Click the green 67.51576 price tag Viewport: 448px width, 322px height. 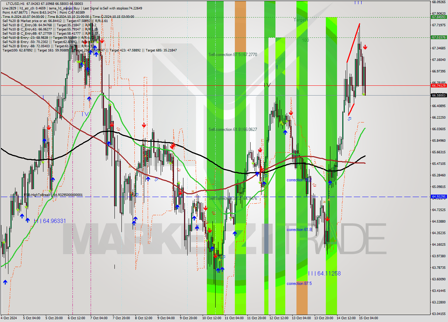click(x=439, y=37)
